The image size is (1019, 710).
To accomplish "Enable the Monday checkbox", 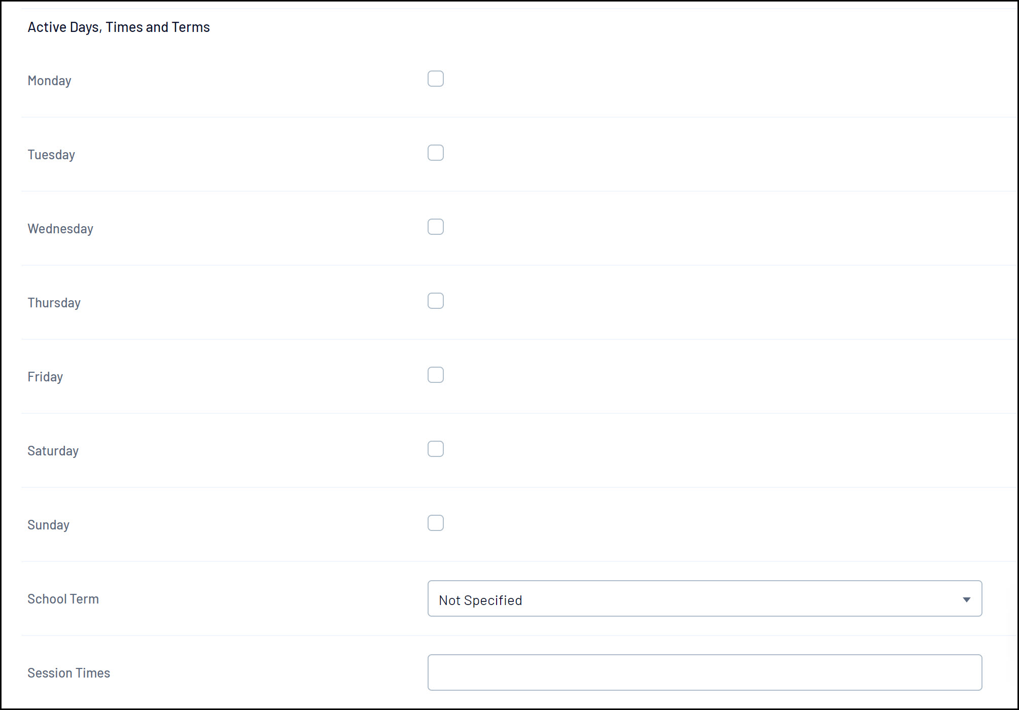I will (x=435, y=79).
